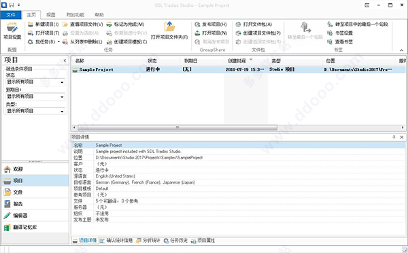Sort by 位置 column header
This screenshot has width=408, height=253.
(x=359, y=61)
